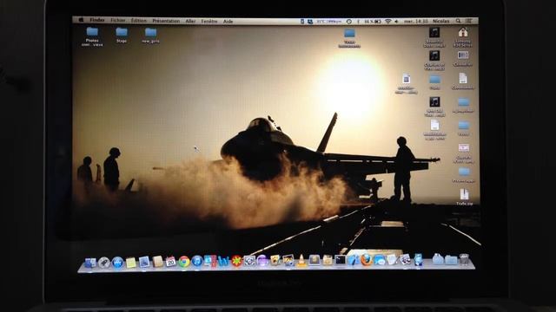The height and width of the screenshot is (312, 556).
Task: Open Spotlight search magnifier
Action: pos(459,21)
